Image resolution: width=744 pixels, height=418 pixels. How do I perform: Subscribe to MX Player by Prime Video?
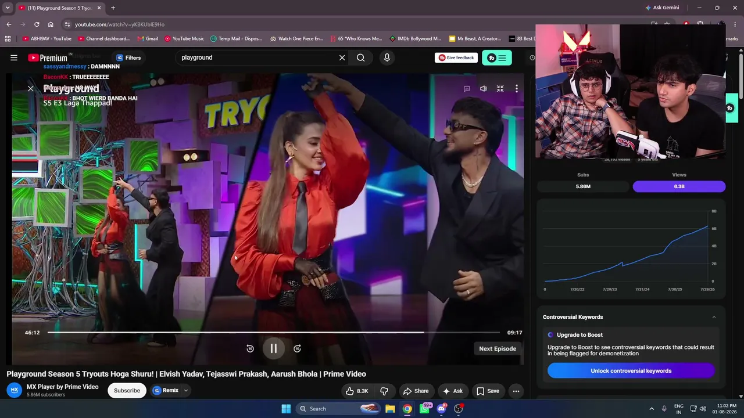[127, 391]
